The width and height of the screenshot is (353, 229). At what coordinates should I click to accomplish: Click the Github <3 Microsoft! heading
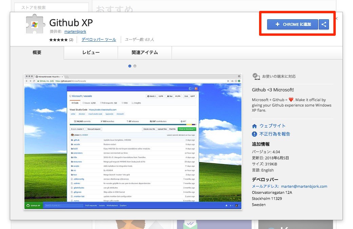tap(273, 90)
